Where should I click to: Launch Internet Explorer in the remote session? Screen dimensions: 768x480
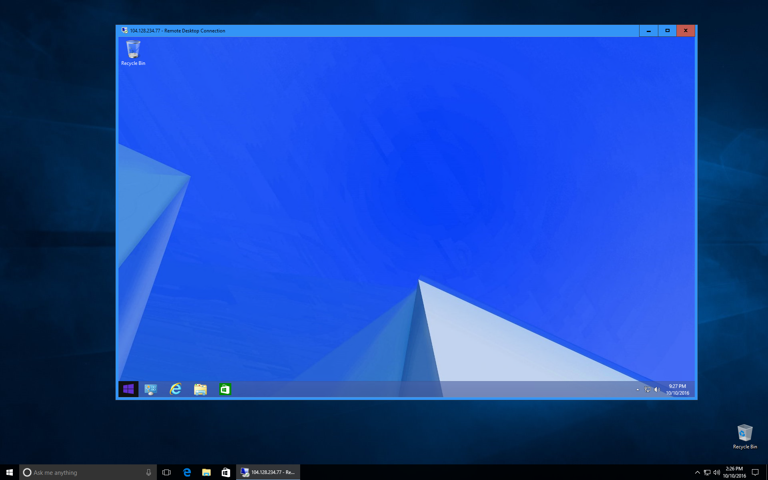point(175,389)
